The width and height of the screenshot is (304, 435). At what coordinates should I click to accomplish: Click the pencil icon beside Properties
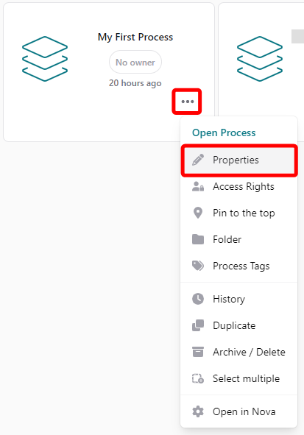[198, 160]
